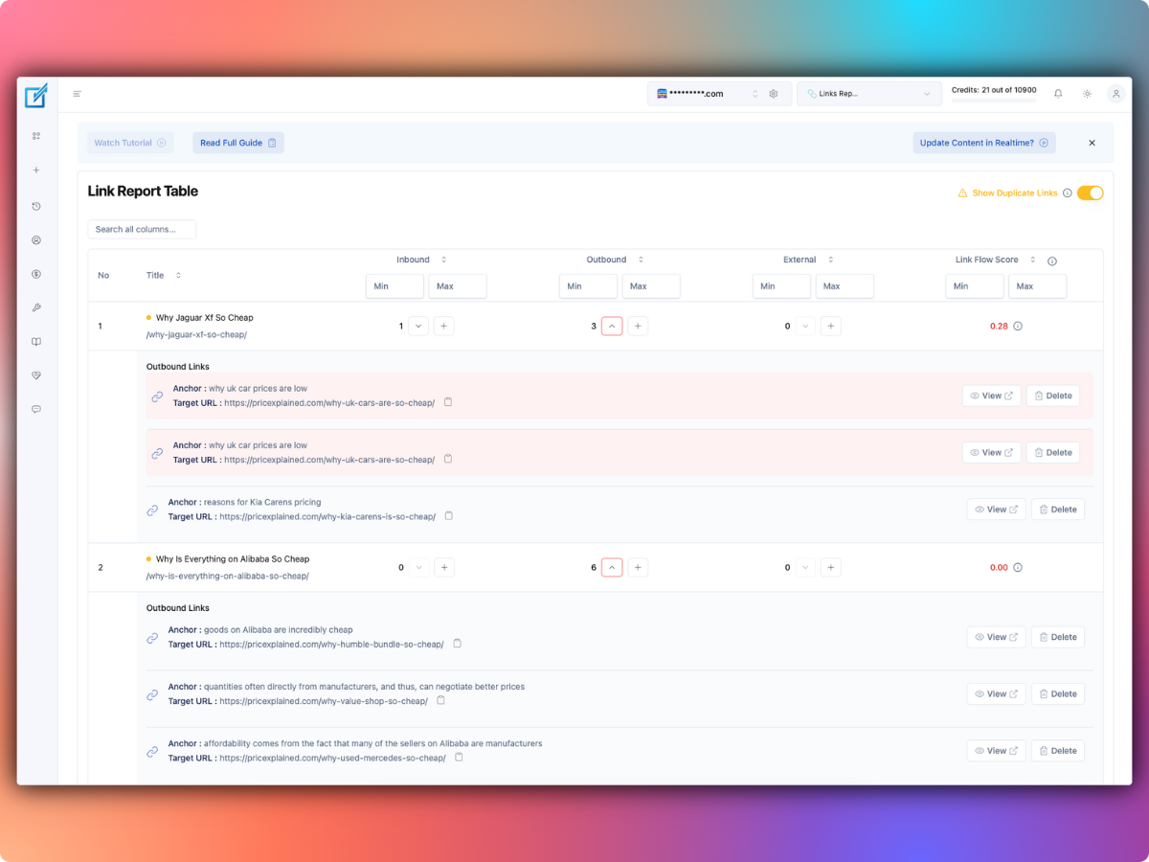Viewport: 1149px width, 862px height.
Task: Sort table by the Outbound column
Action: point(641,260)
